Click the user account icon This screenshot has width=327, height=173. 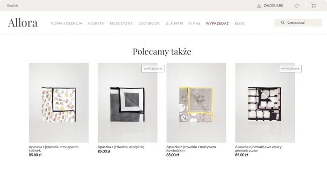[x=259, y=6]
